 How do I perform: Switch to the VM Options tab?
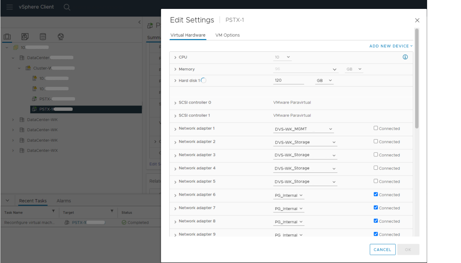point(227,35)
